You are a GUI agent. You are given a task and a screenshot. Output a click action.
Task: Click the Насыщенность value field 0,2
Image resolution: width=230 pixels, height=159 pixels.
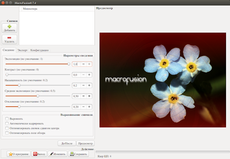pyautogui.click(x=77, y=85)
